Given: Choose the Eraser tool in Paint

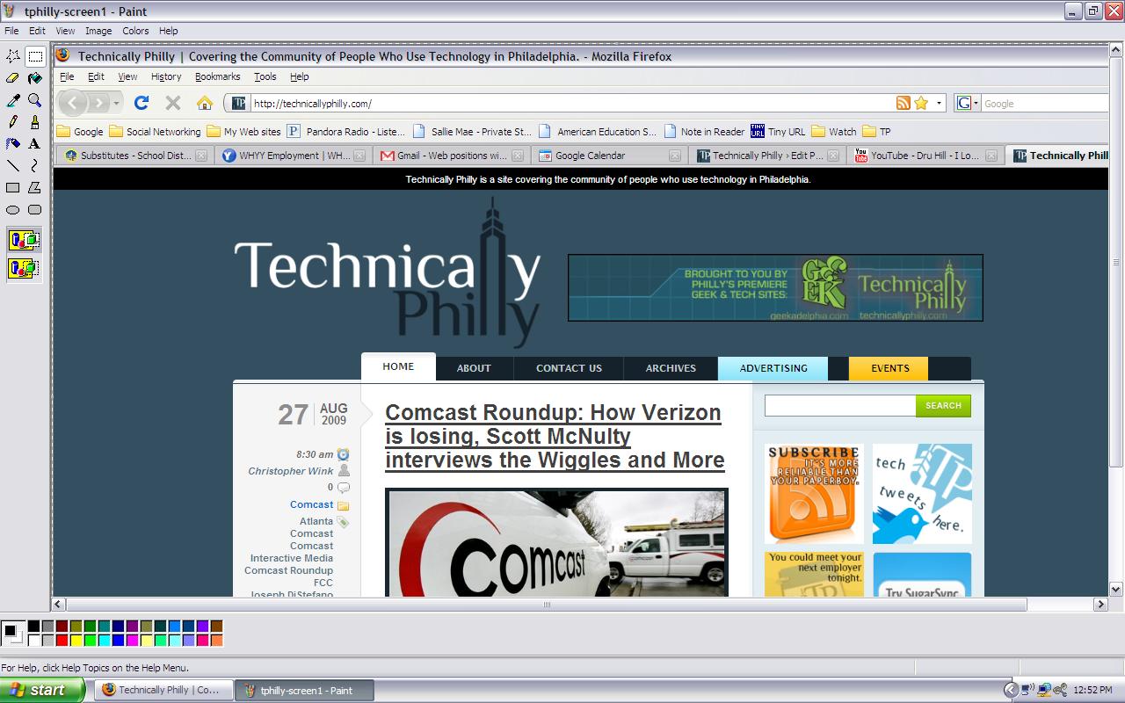Looking at the screenshot, I should [13, 78].
